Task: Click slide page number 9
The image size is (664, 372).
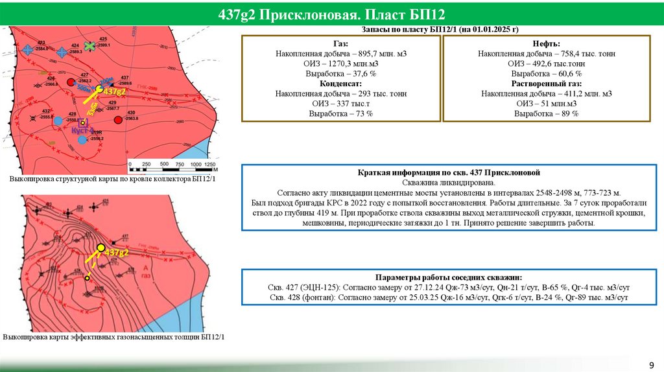Action: coord(651,365)
